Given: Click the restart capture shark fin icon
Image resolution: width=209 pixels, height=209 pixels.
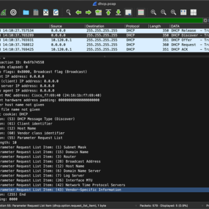Looking at the screenshot, I should coord(3,13).
